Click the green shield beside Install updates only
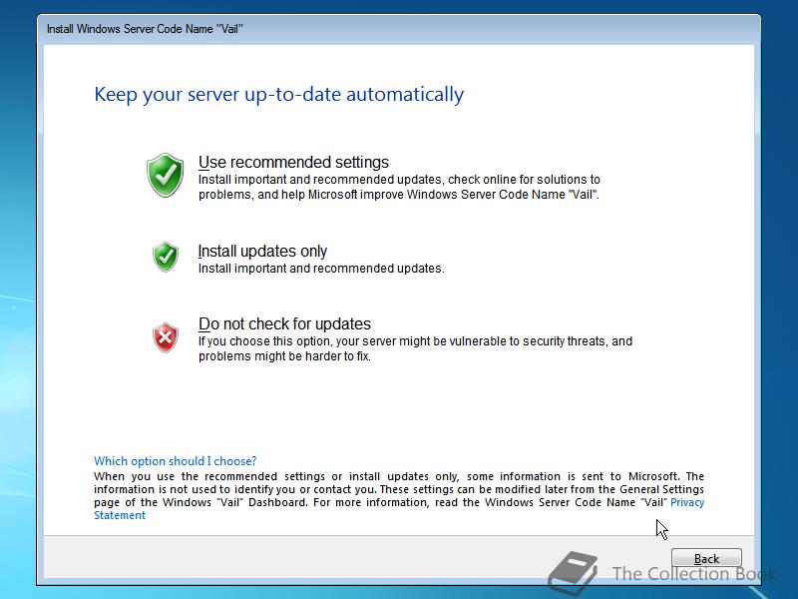 pyautogui.click(x=166, y=257)
